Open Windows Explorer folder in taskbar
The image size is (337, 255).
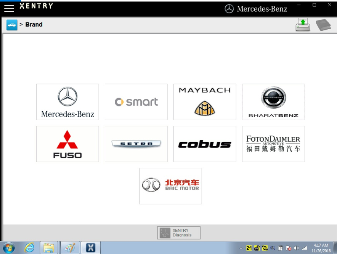(x=49, y=248)
